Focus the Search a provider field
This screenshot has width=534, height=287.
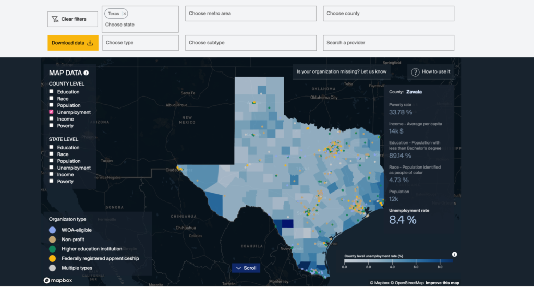tap(388, 43)
